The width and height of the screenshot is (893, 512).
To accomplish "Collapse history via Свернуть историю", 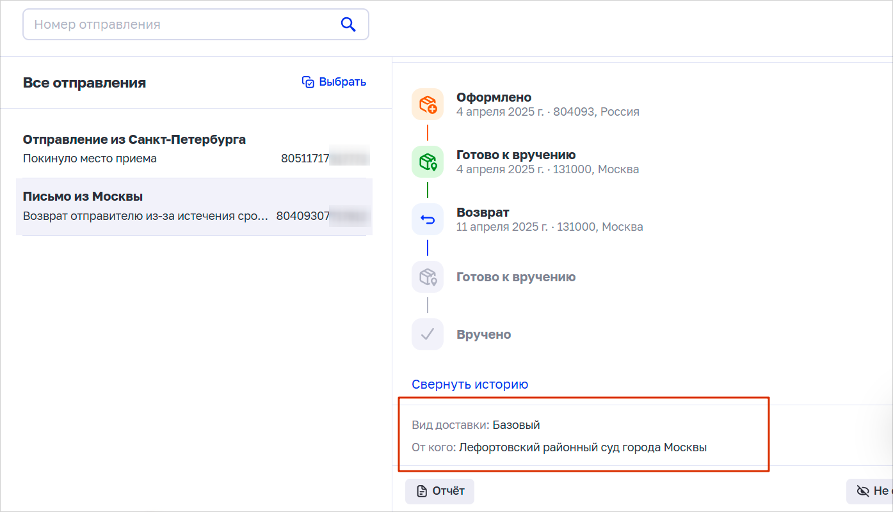I will coord(470,384).
